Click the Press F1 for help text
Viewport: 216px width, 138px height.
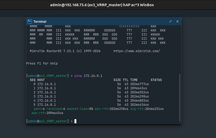(42, 63)
